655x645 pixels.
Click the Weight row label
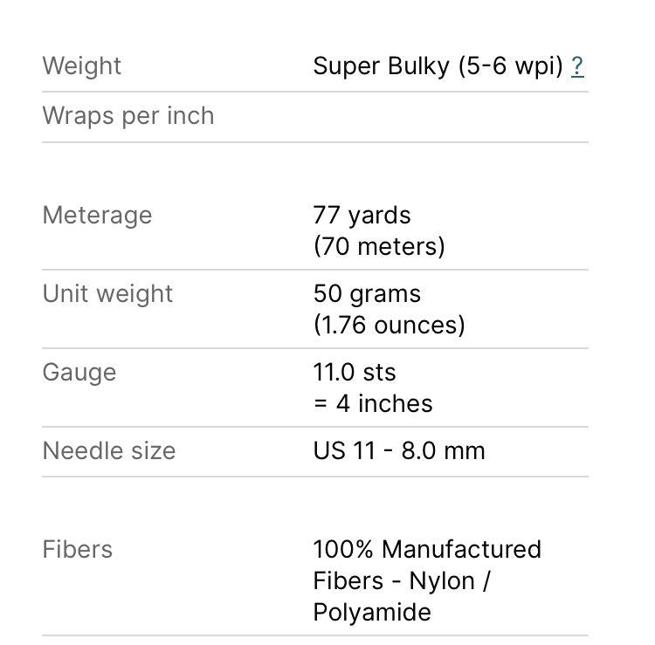(x=82, y=66)
